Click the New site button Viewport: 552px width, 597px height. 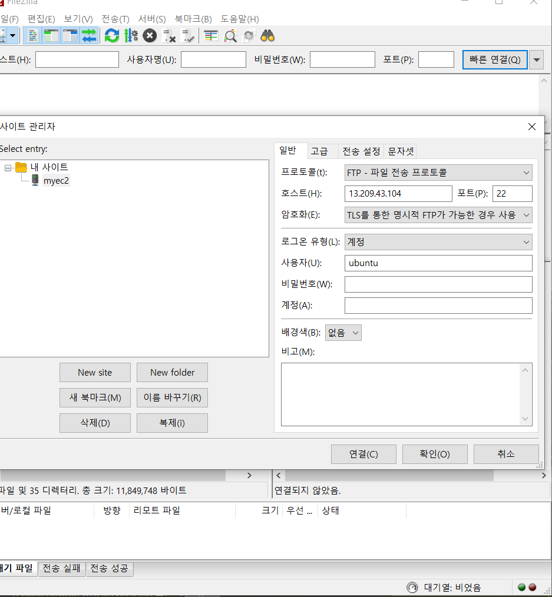[95, 372]
